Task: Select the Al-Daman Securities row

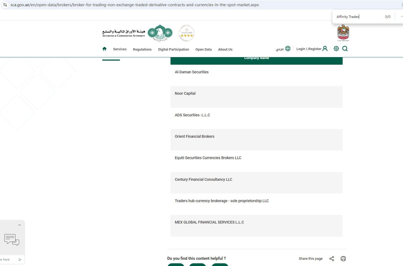Action: [x=257, y=75]
